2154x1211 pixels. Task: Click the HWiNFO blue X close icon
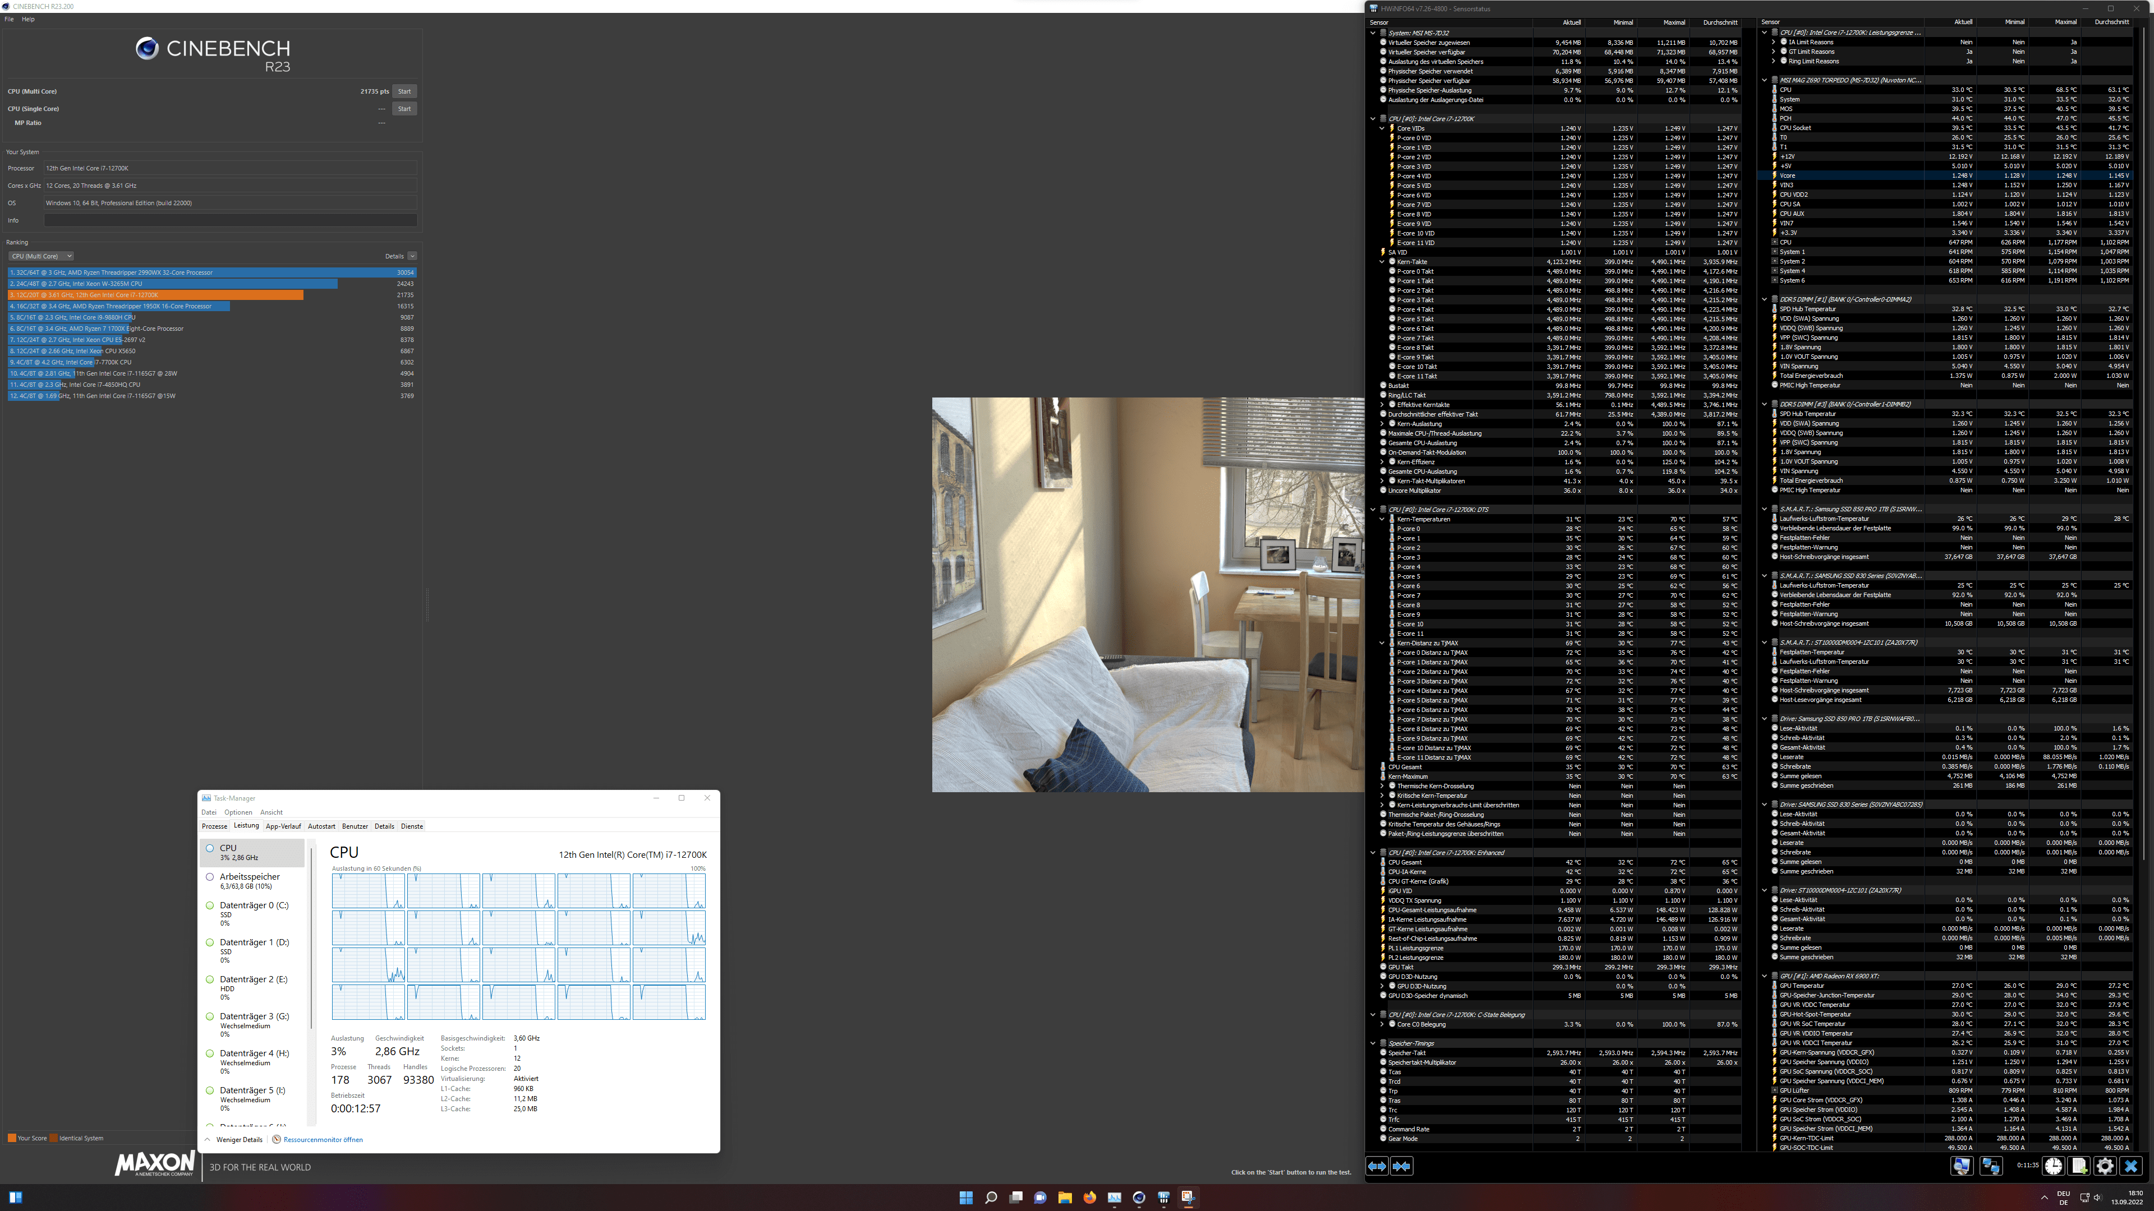(x=2132, y=1166)
